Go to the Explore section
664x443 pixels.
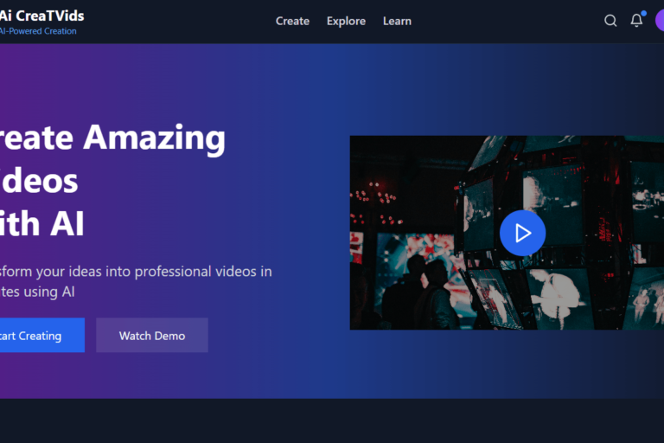pos(346,21)
